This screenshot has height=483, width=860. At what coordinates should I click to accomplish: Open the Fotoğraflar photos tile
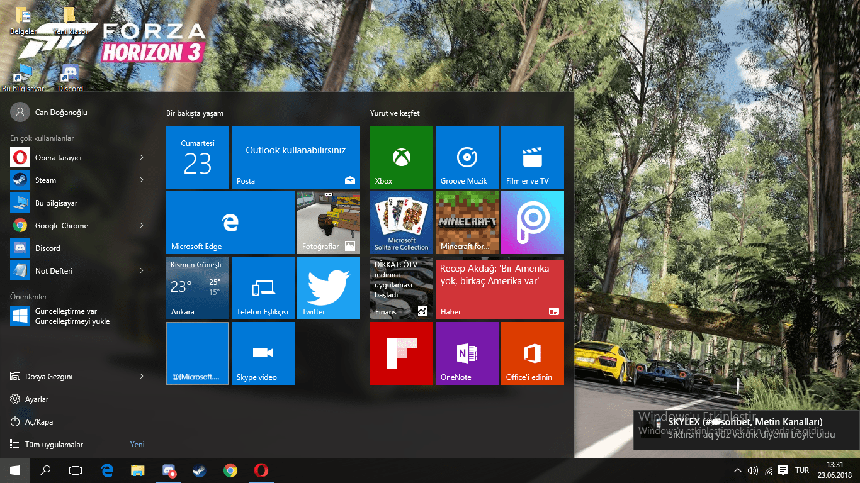point(329,223)
